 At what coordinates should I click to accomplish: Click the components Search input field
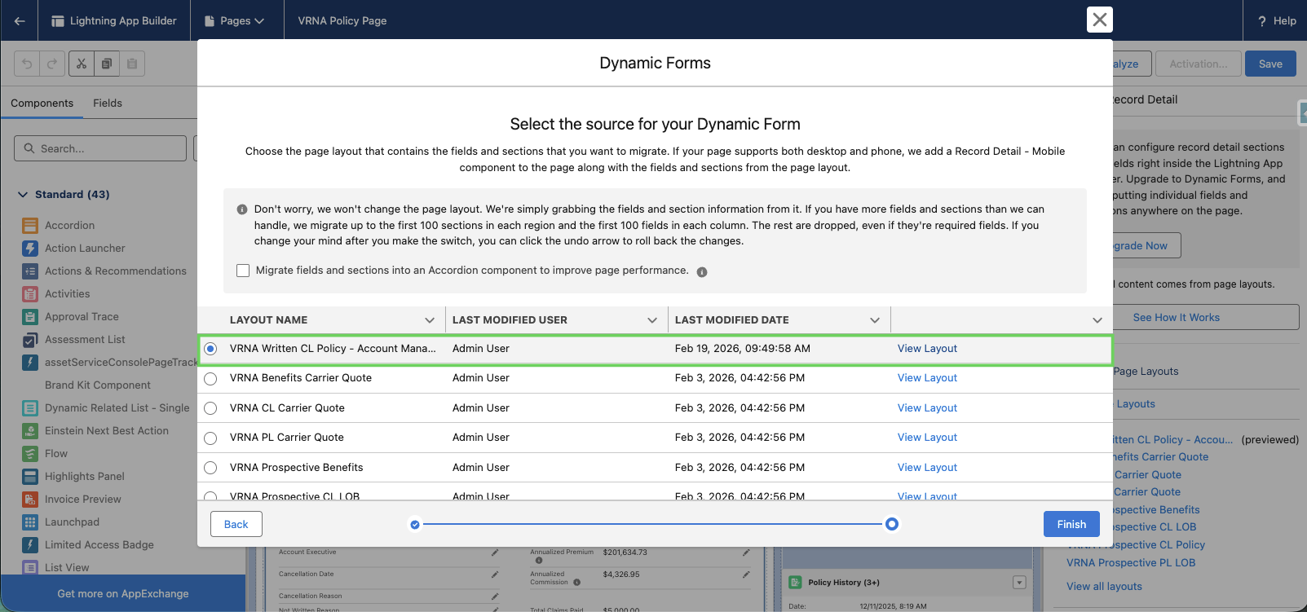tap(100, 148)
